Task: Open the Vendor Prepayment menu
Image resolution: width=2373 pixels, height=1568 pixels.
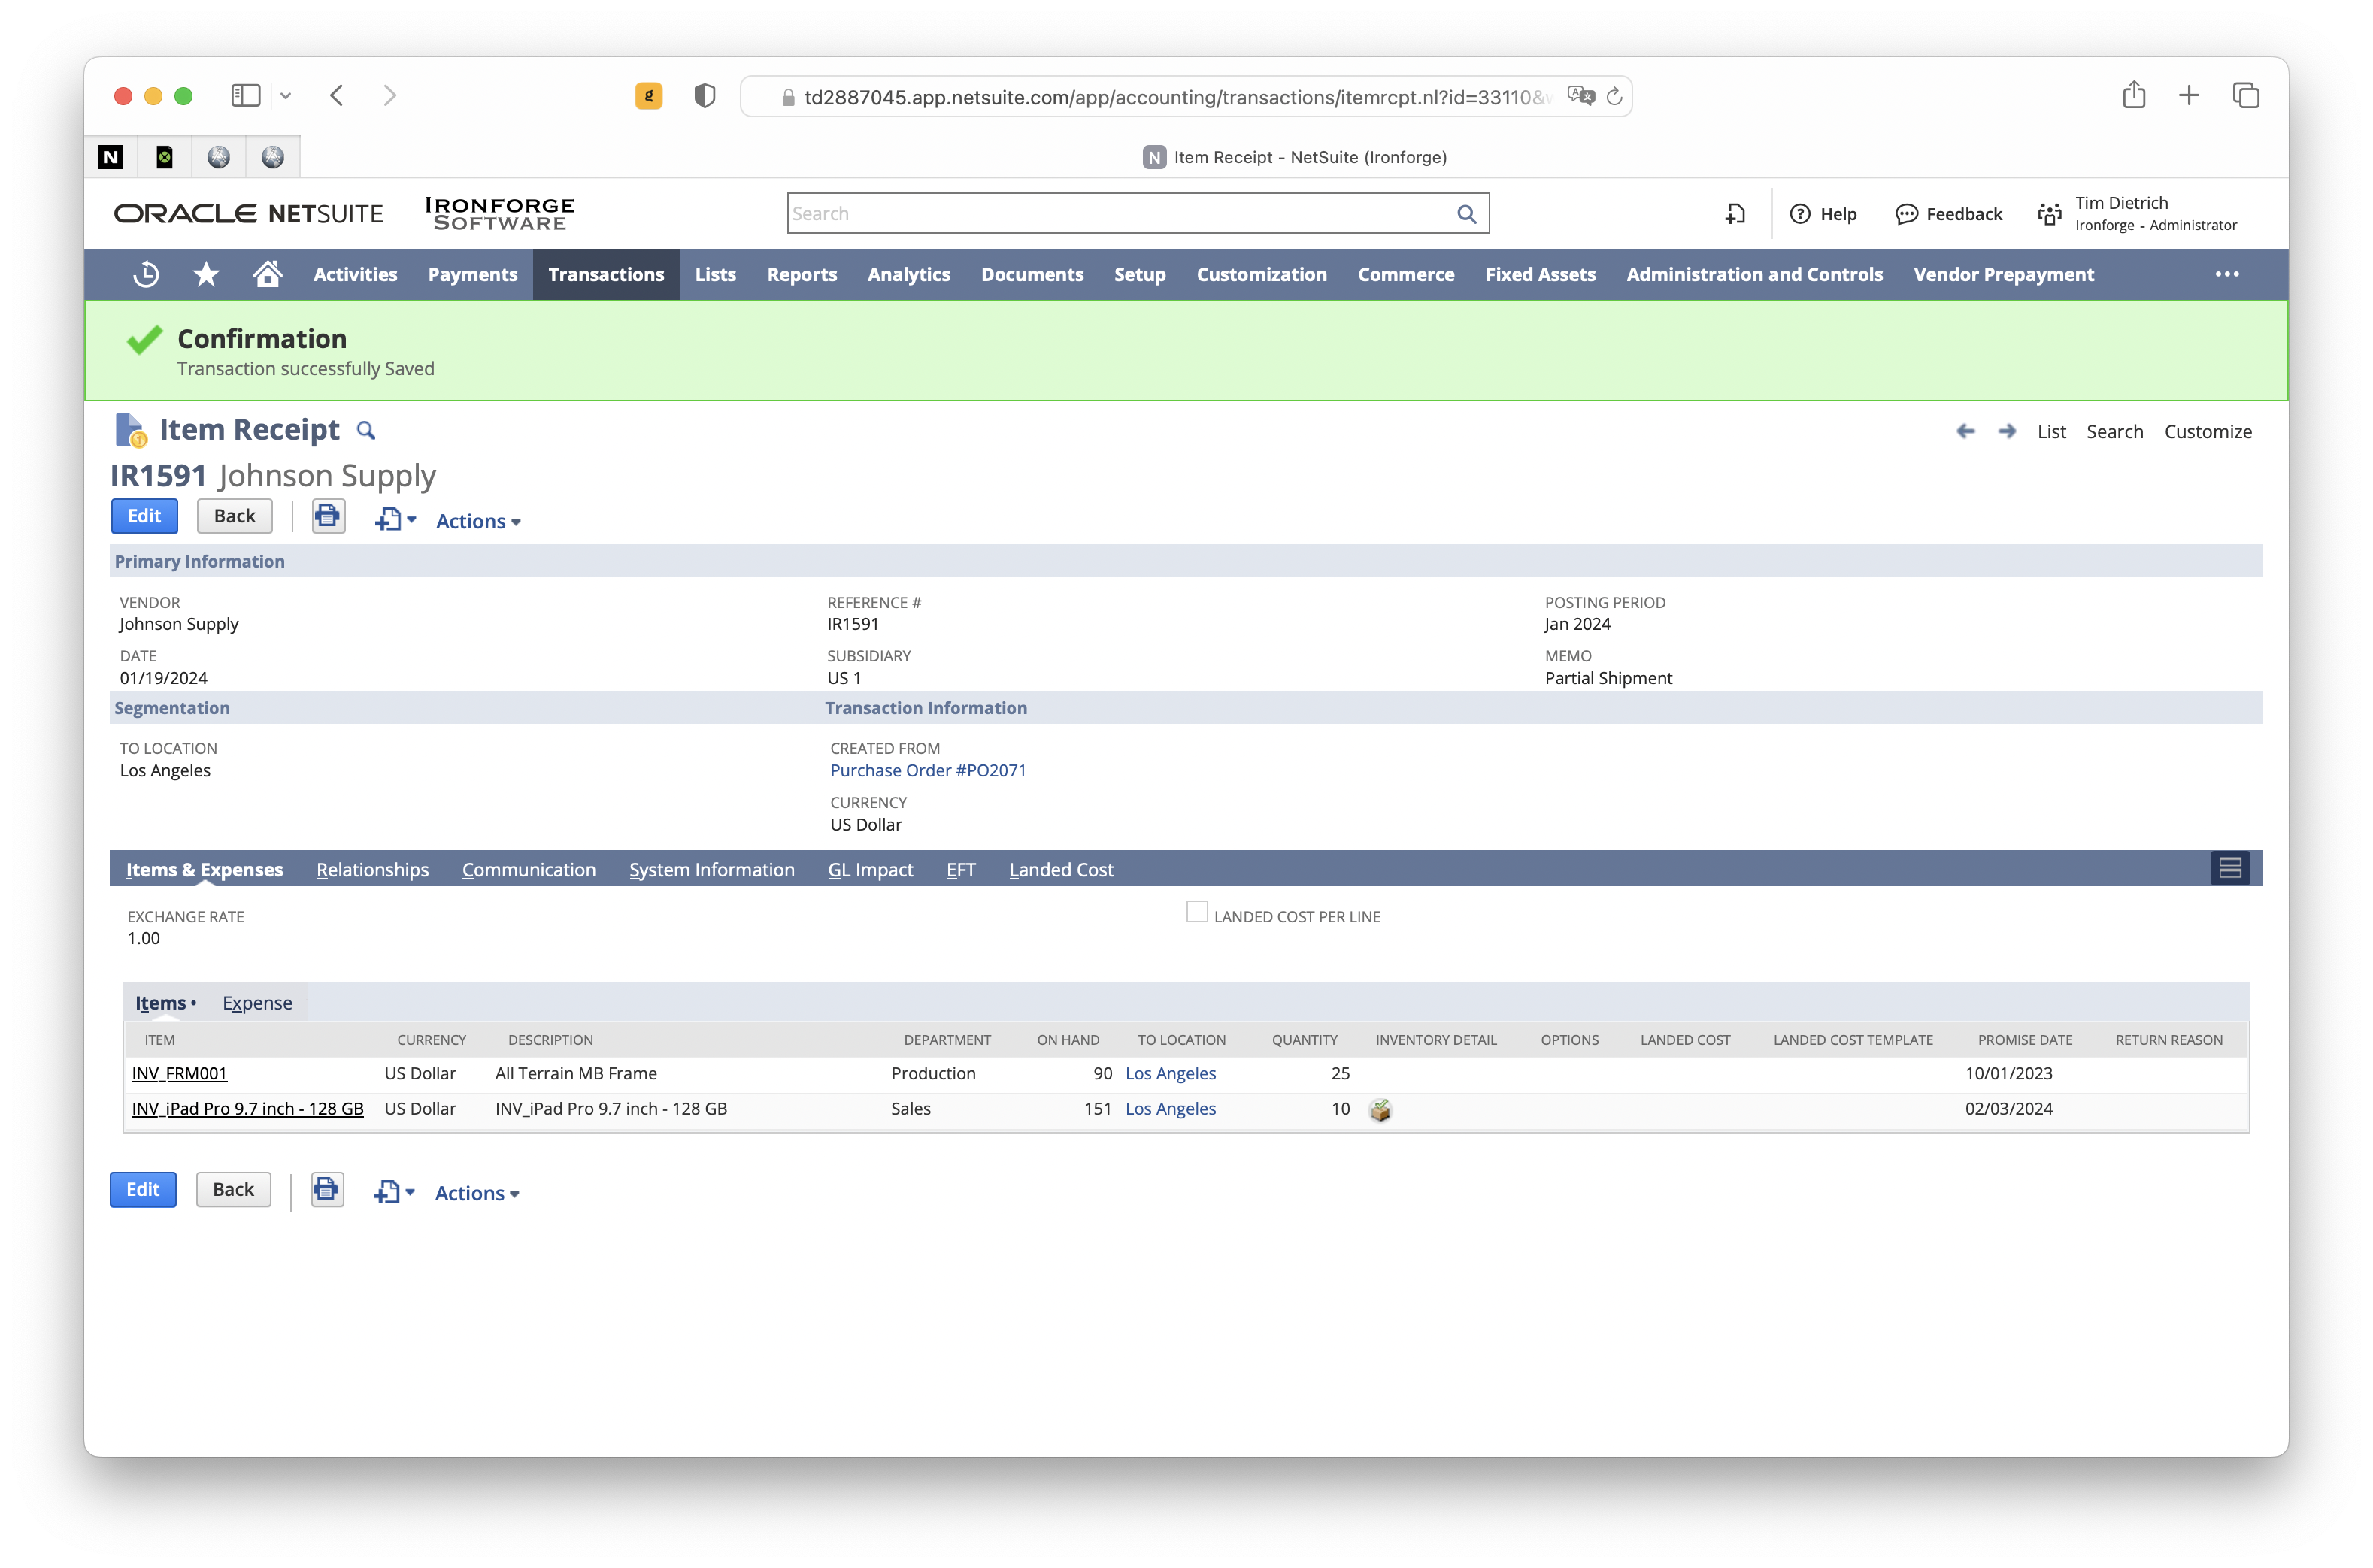Action: point(2003,274)
